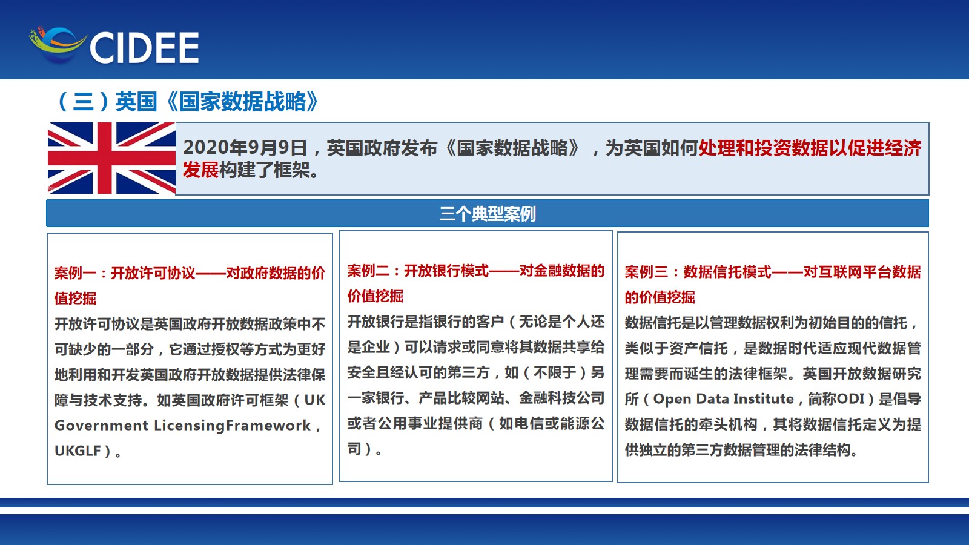Click the 一家银行、产品比较网站 line in case two
969x545 pixels.
pos(475,398)
